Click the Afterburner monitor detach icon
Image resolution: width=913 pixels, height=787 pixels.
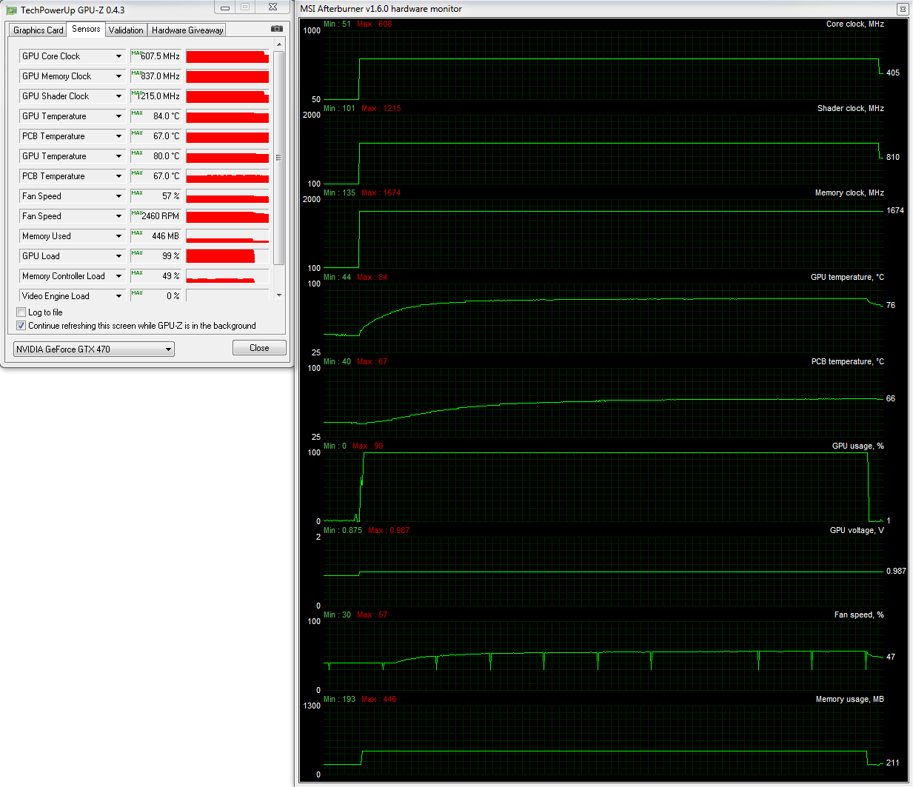pos(902,9)
